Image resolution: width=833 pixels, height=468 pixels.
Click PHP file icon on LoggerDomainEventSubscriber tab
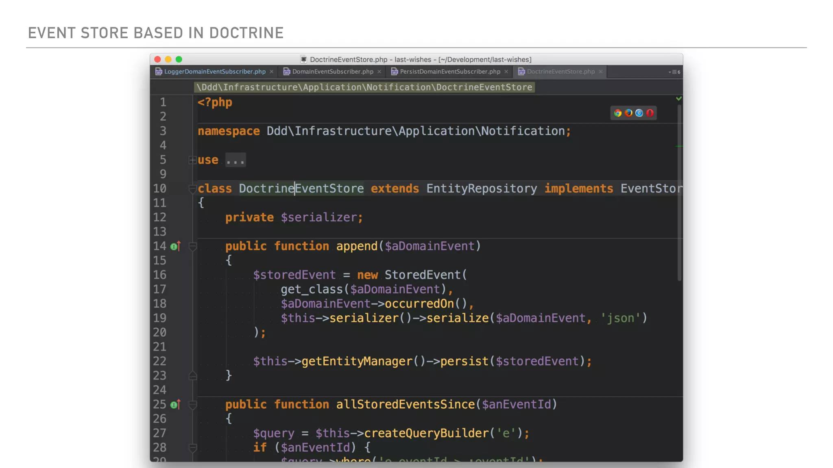(x=159, y=71)
